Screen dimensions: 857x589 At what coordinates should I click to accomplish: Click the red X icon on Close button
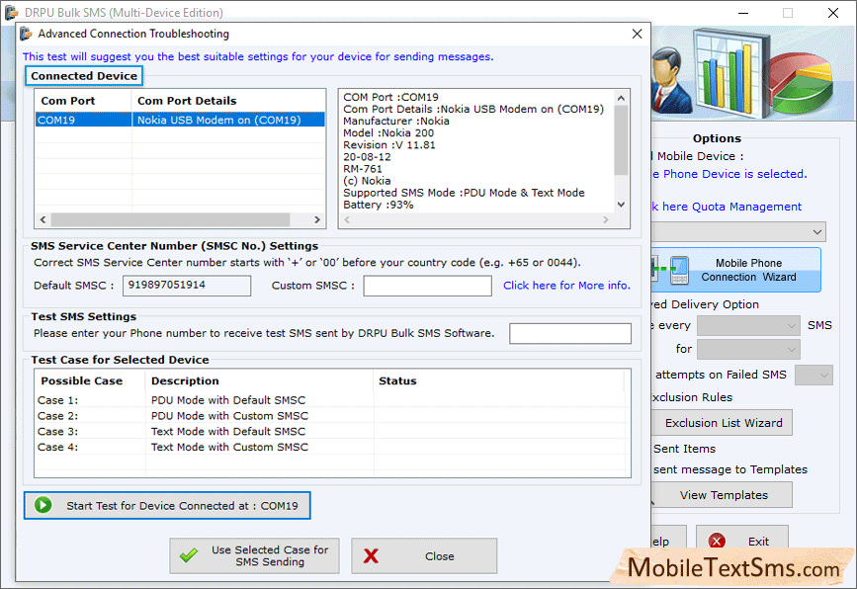(x=371, y=555)
